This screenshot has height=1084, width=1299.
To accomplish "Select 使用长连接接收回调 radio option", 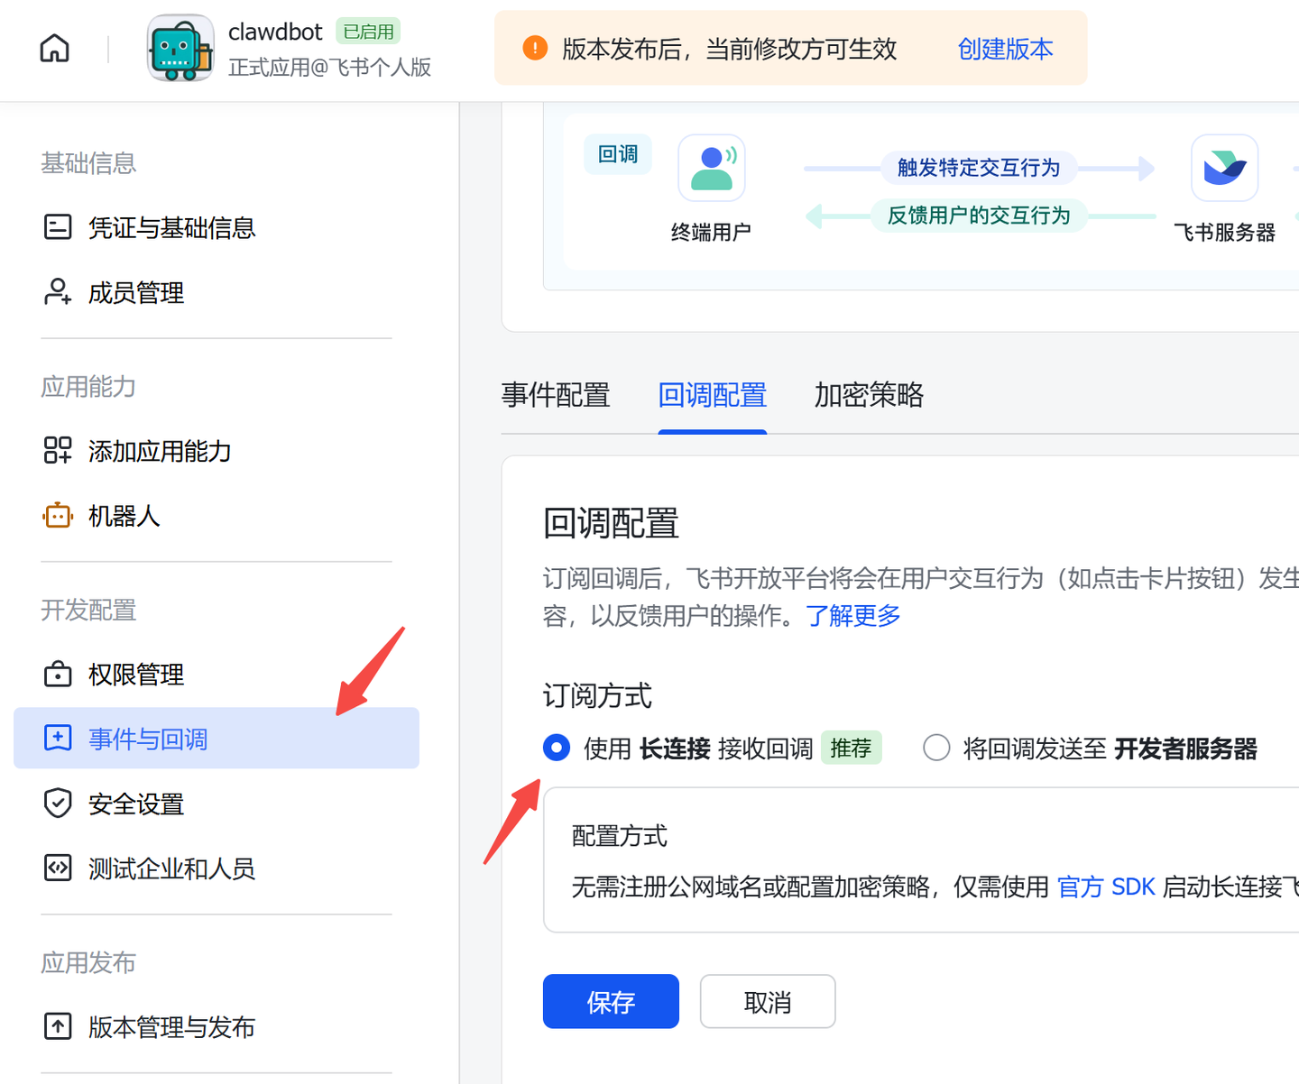I will click(557, 748).
